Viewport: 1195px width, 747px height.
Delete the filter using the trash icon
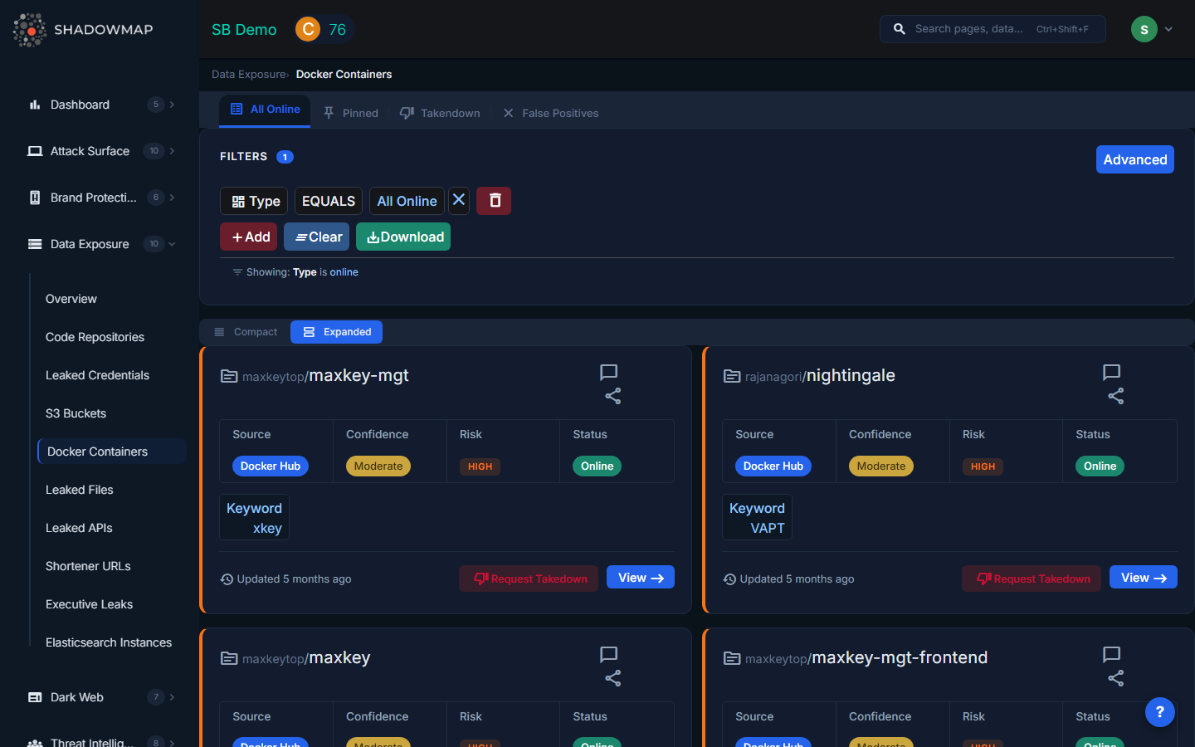pos(494,200)
